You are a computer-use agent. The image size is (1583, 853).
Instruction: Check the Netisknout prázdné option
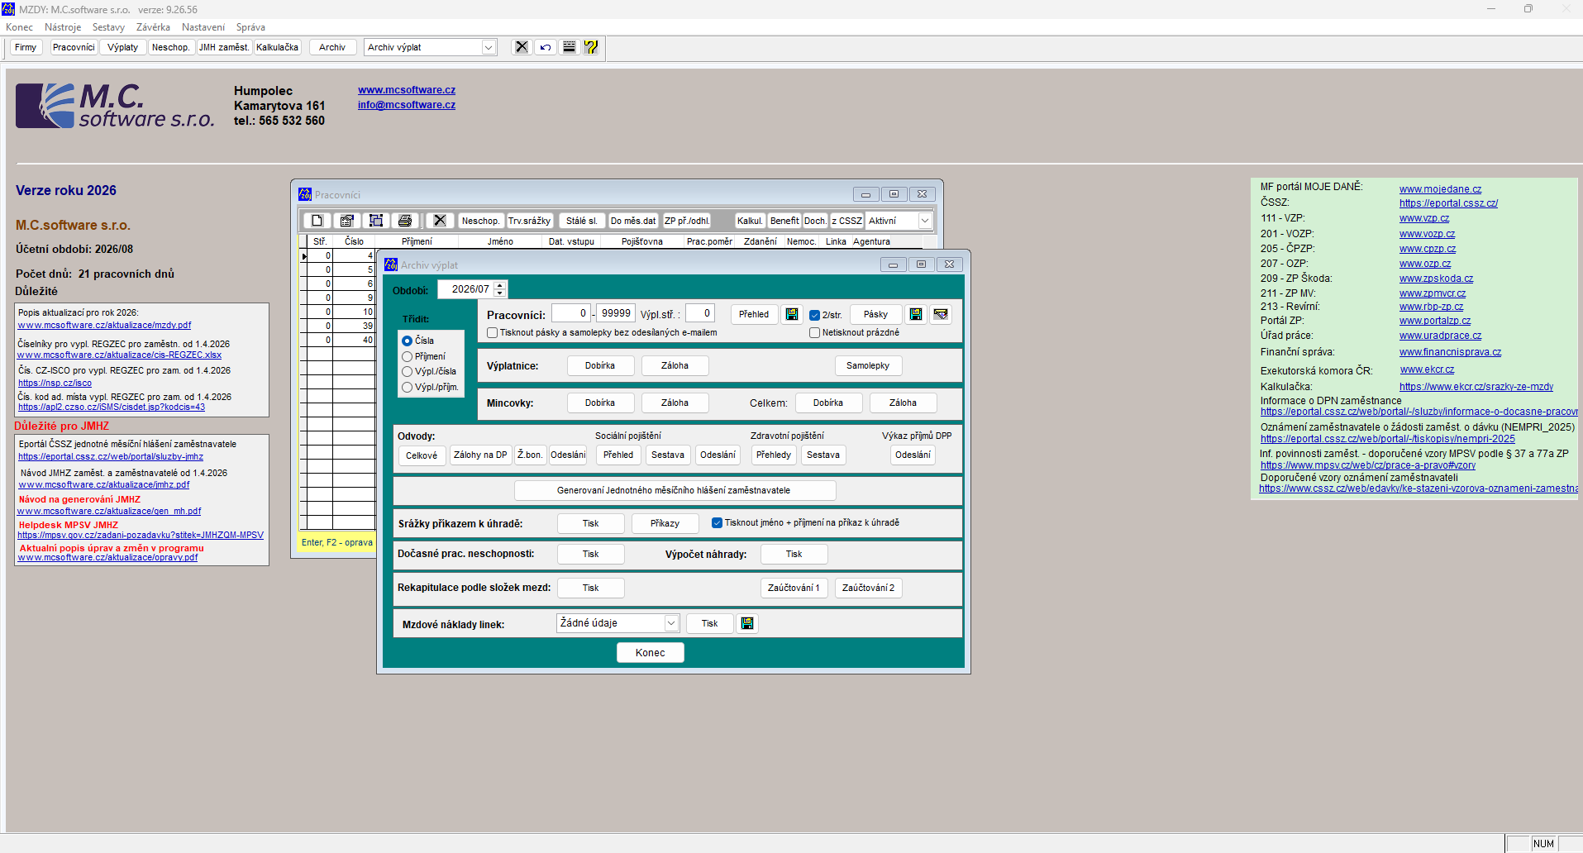point(814,332)
